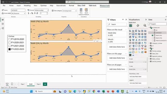This screenshot has width=167, height=94.
Task: Open the Page 1 report tab
Action: [x=23, y=84]
